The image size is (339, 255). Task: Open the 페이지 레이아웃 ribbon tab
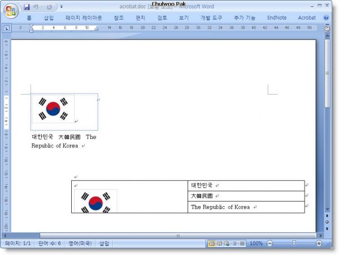(84, 18)
